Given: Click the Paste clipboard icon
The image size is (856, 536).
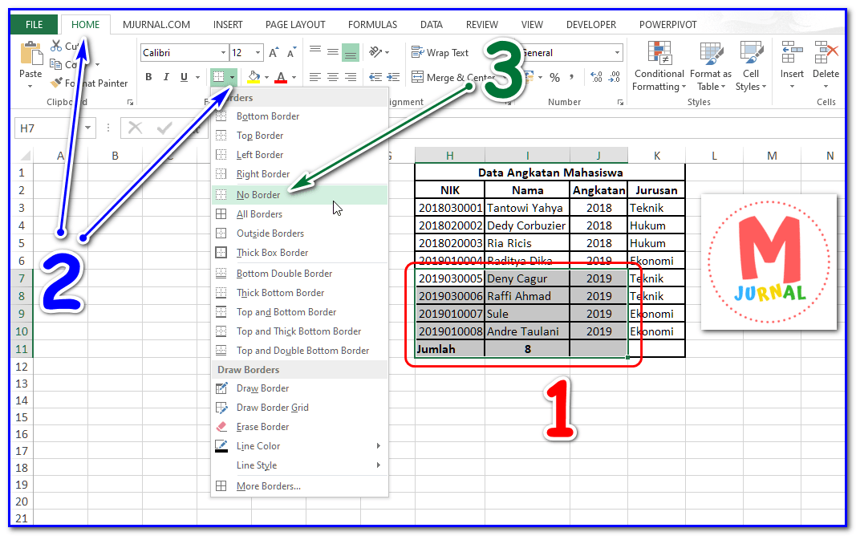Looking at the screenshot, I should click(x=31, y=54).
